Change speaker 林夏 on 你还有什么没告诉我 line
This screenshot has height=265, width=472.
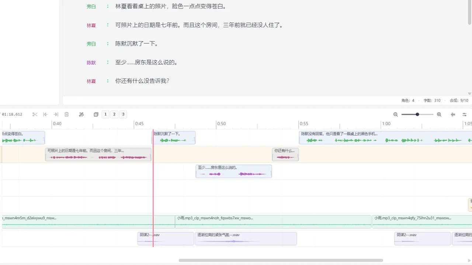[91, 81]
